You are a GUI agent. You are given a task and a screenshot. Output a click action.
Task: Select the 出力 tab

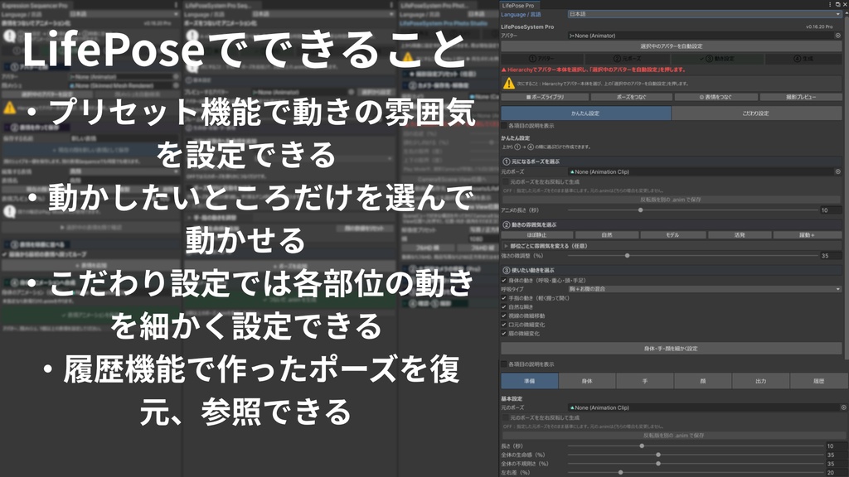tap(761, 381)
